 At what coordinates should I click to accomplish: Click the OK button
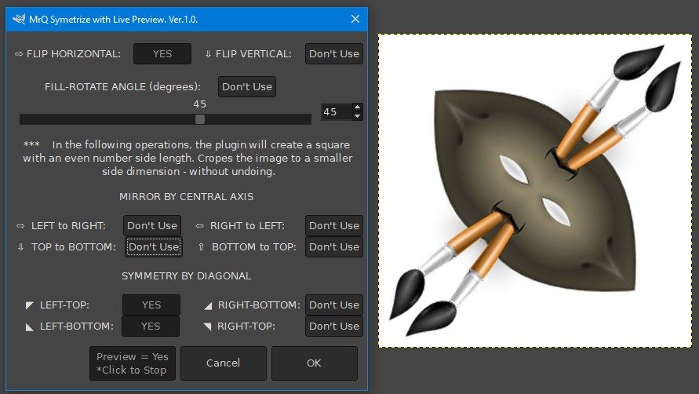tap(315, 363)
